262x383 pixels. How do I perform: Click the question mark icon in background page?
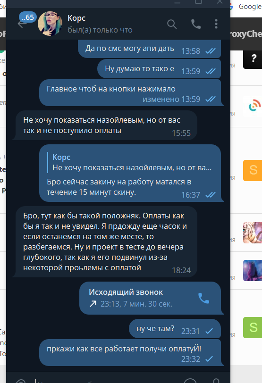[x=253, y=58]
